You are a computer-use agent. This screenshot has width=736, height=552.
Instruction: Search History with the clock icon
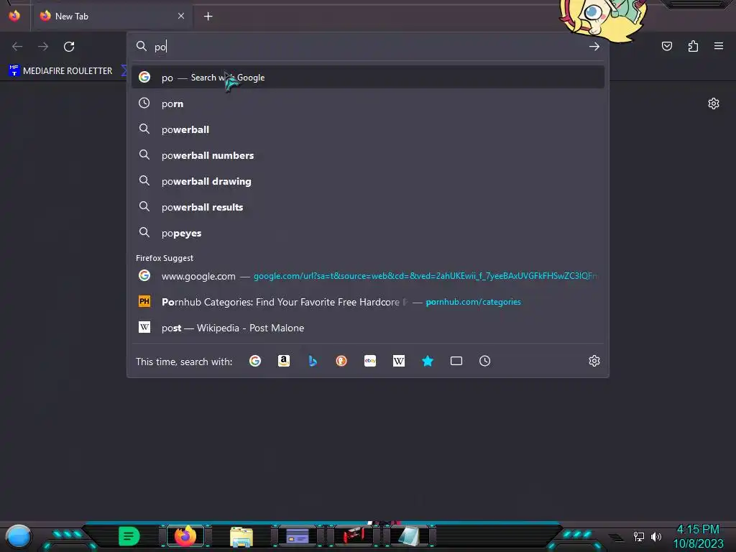pos(485,361)
